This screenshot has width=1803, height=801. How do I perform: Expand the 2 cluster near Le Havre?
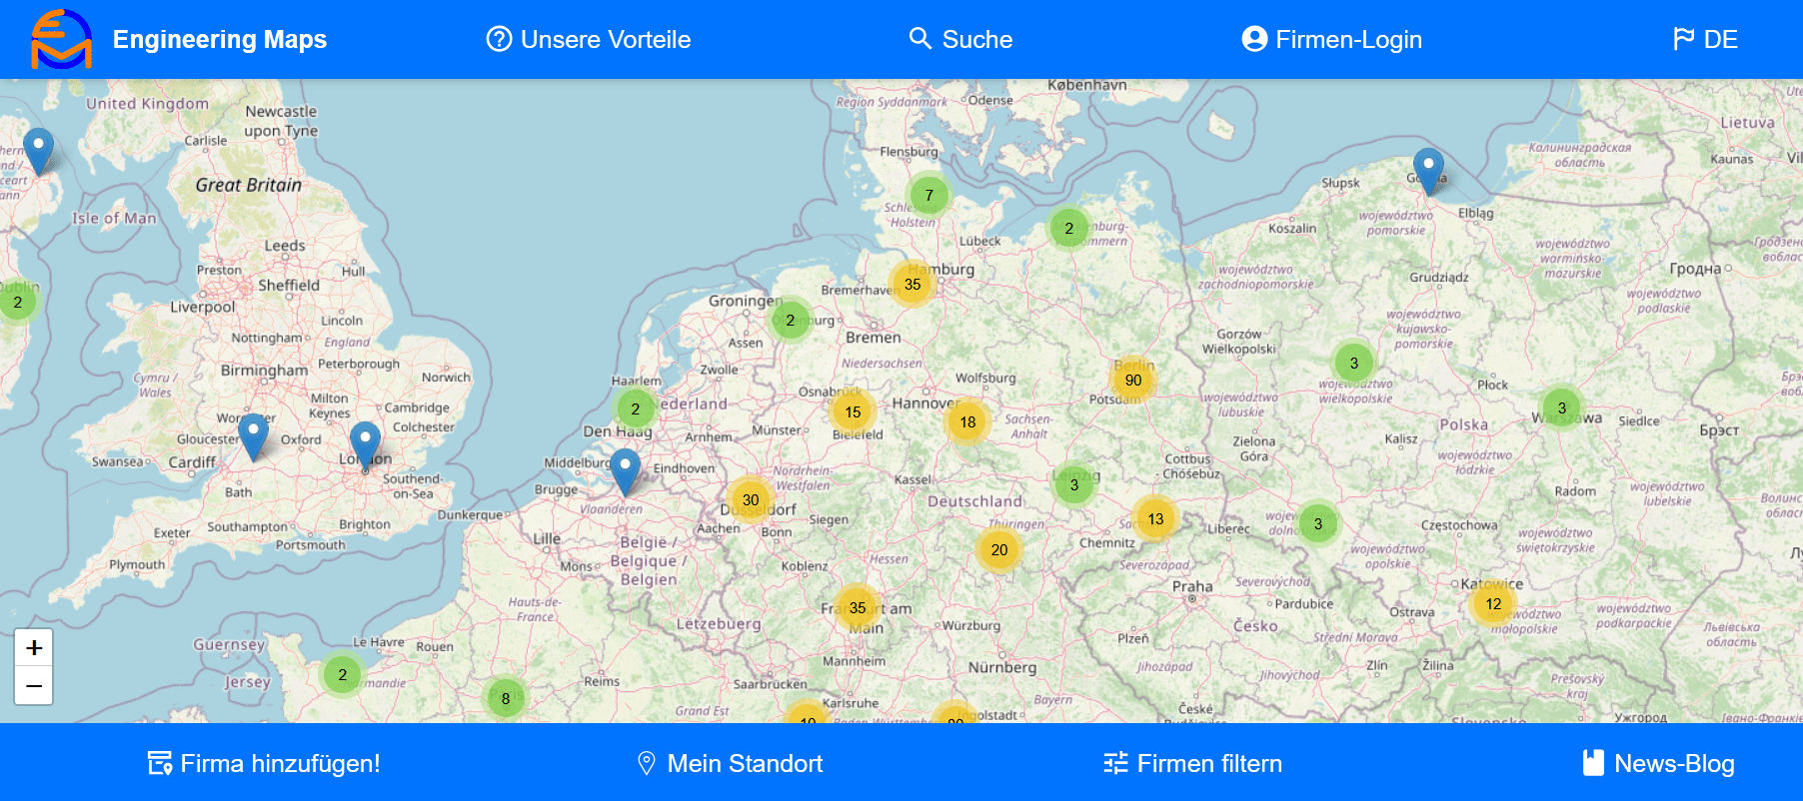coord(343,675)
